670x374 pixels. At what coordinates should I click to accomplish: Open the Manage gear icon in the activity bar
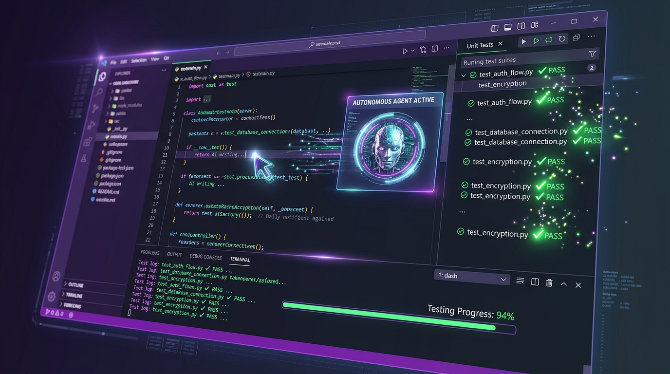pos(52,296)
